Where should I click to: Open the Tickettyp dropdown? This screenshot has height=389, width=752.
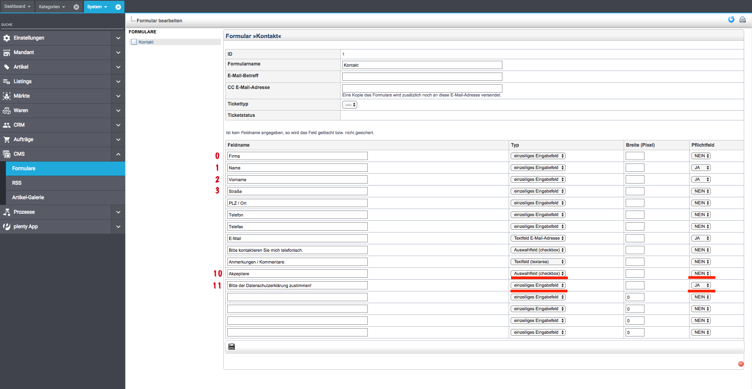(350, 105)
